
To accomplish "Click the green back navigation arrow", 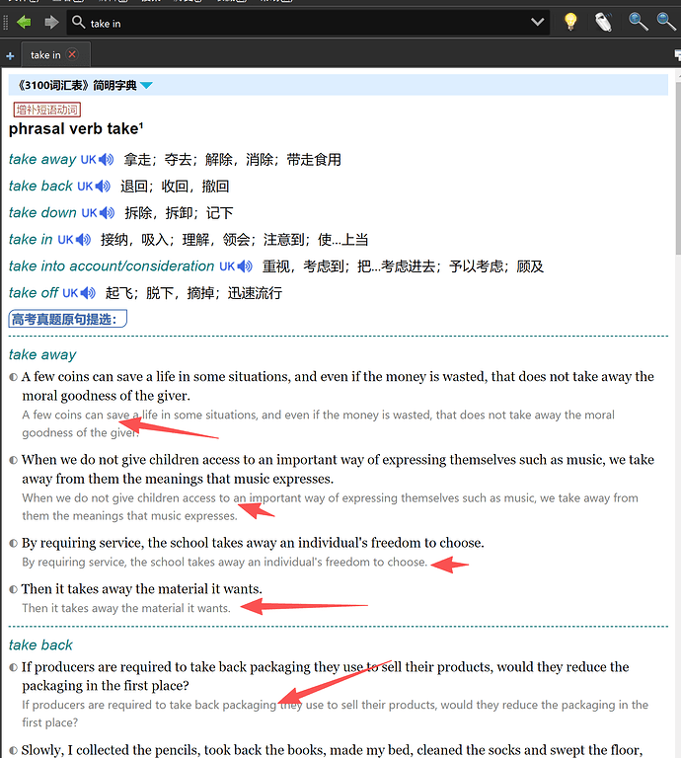I will [23, 22].
